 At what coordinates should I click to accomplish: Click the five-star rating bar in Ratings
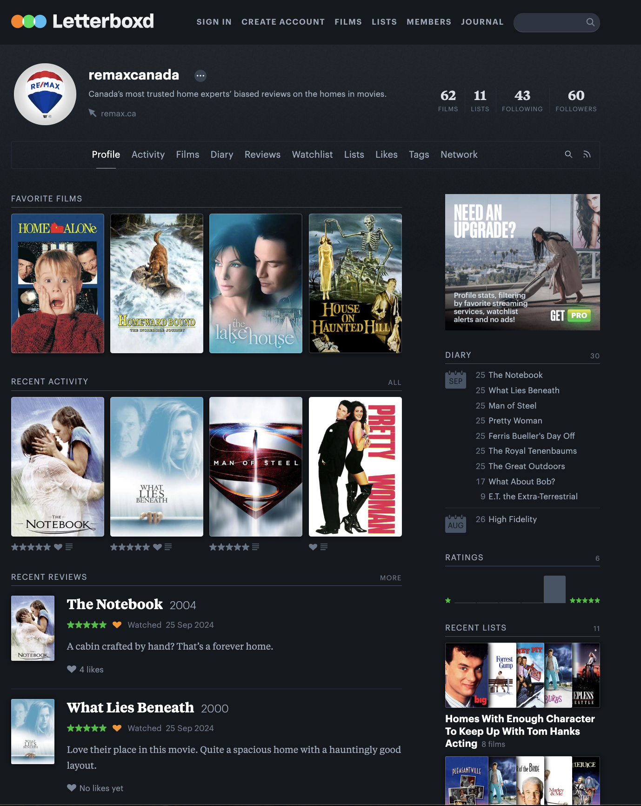(x=555, y=589)
